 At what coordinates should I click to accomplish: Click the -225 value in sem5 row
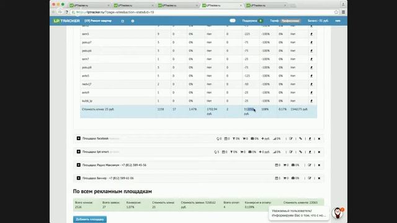pyautogui.click(x=247, y=34)
